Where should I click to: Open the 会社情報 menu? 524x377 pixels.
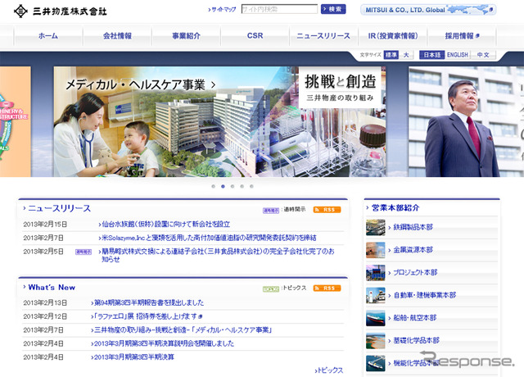coord(117,36)
